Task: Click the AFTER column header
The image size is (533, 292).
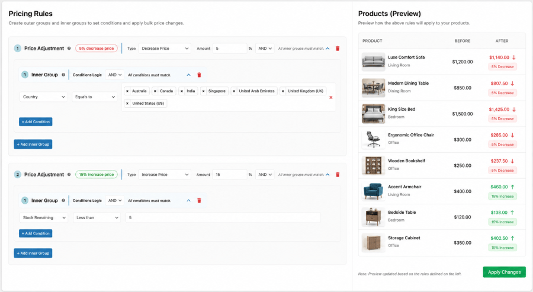Action: pyautogui.click(x=502, y=41)
